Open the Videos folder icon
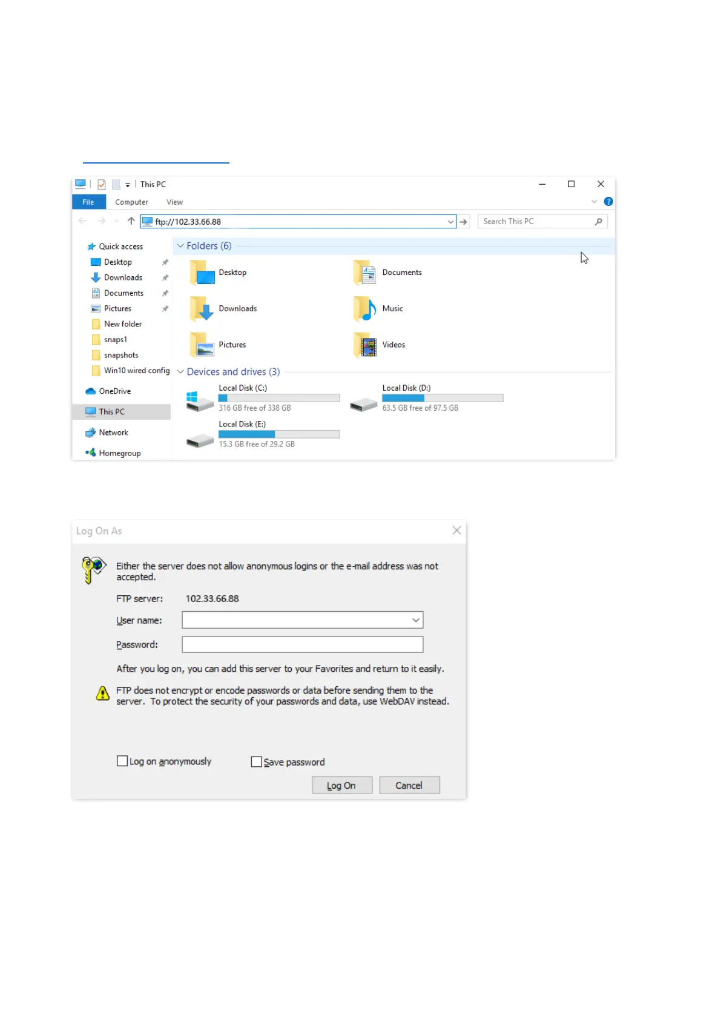This screenshot has width=721, height=1020. (x=365, y=345)
